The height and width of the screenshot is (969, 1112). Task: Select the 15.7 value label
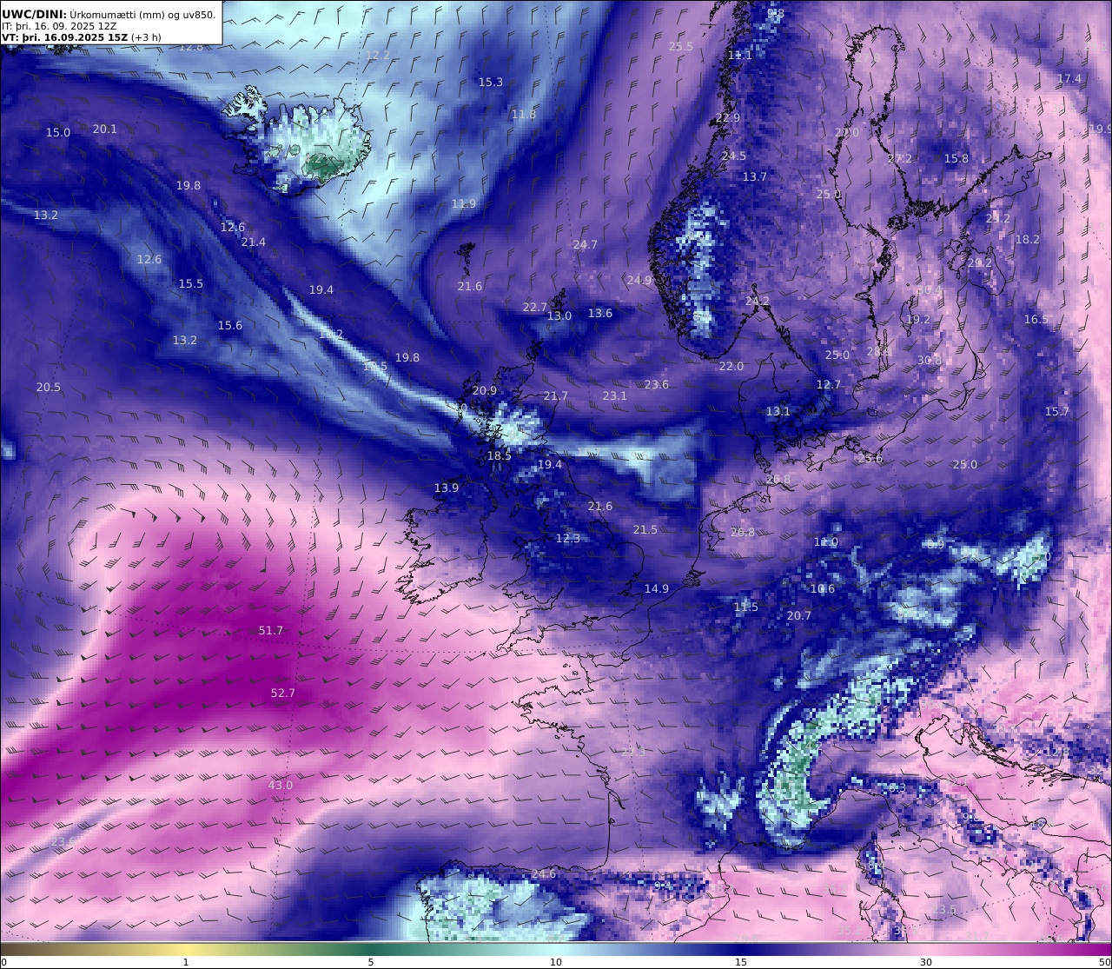point(1057,411)
